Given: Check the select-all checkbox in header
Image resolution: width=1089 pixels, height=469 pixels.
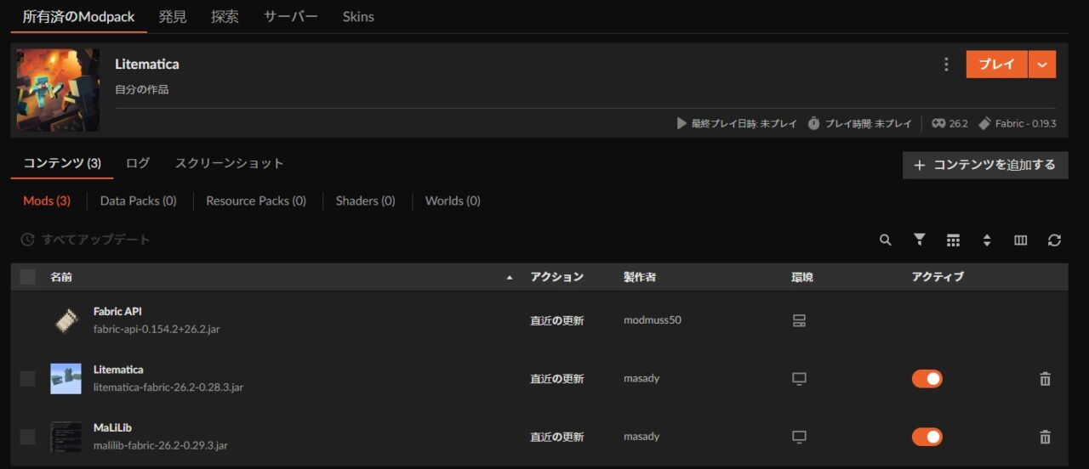Looking at the screenshot, I should 28,277.
